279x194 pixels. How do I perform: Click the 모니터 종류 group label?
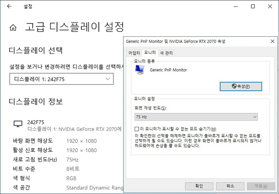pyautogui.click(x=144, y=61)
